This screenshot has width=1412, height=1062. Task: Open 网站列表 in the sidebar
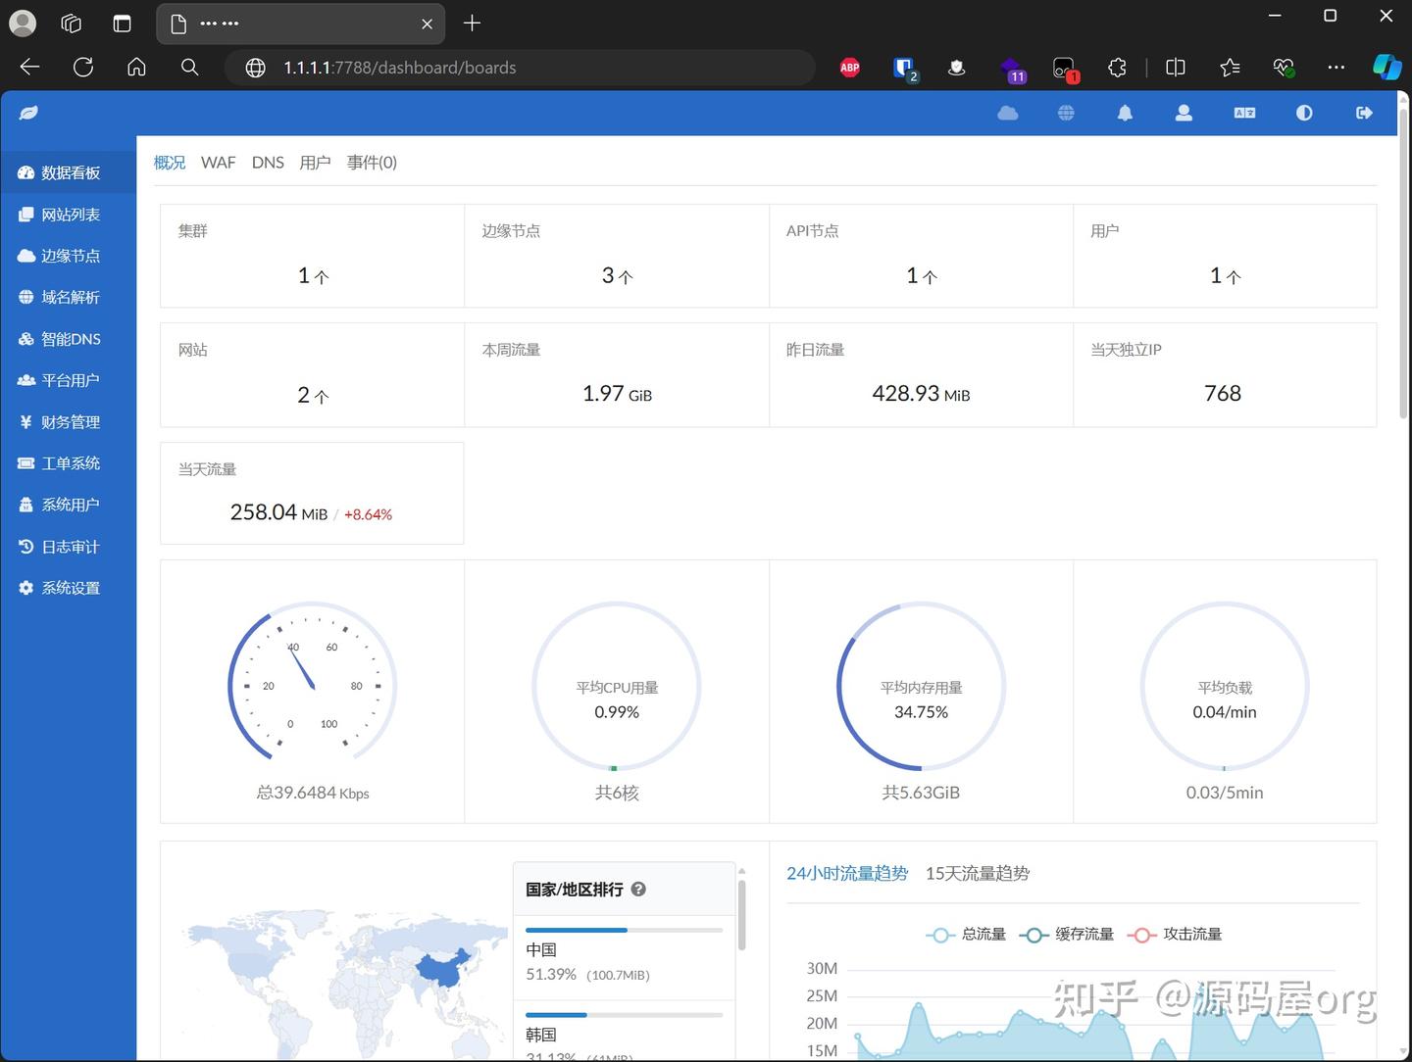[70, 215]
